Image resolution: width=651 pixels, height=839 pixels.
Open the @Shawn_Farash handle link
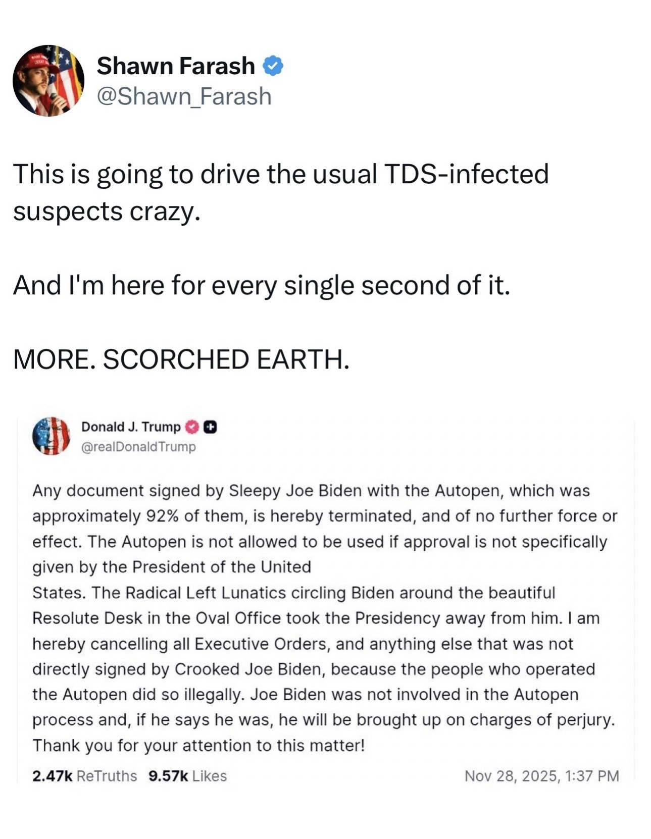click(184, 96)
